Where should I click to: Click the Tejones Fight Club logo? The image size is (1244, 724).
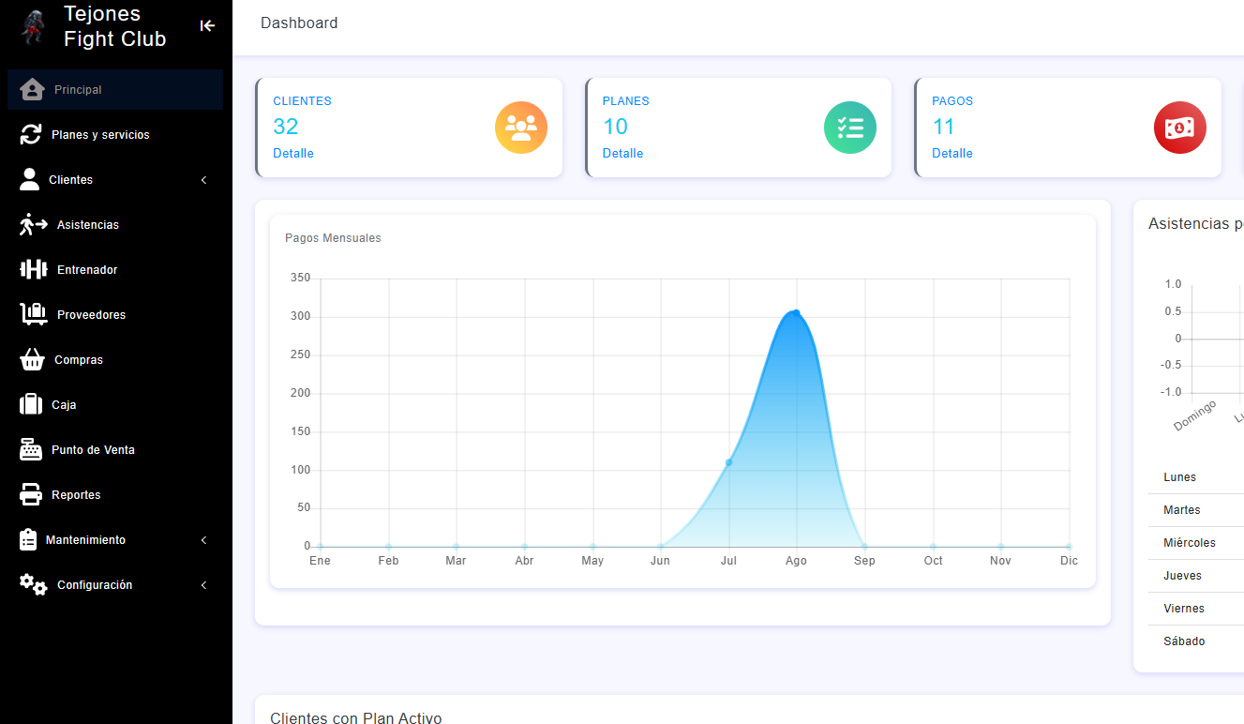click(x=33, y=26)
